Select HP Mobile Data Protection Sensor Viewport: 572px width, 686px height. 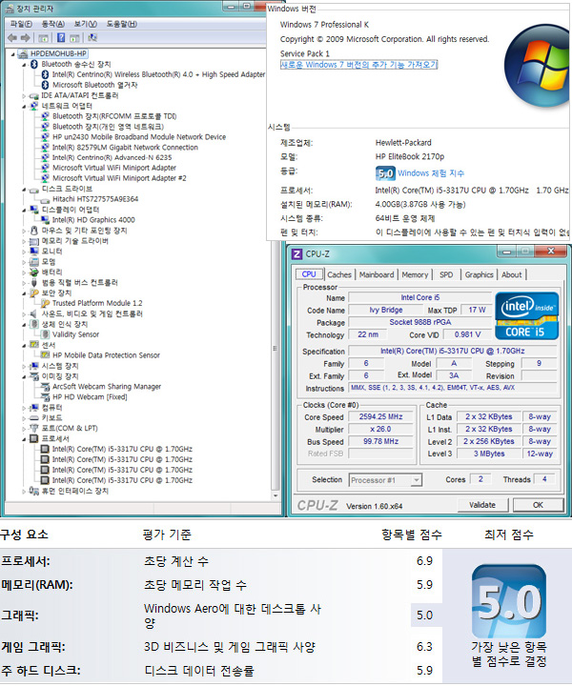[106, 355]
